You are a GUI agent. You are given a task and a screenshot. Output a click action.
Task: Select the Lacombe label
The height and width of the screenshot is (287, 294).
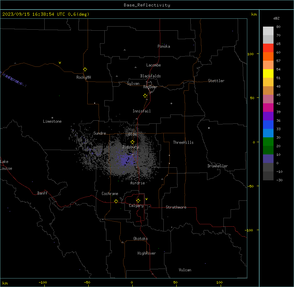(153, 65)
